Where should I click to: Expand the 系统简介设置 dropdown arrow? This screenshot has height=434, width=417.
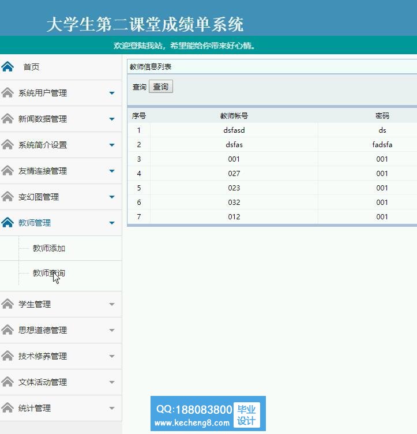click(112, 145)
